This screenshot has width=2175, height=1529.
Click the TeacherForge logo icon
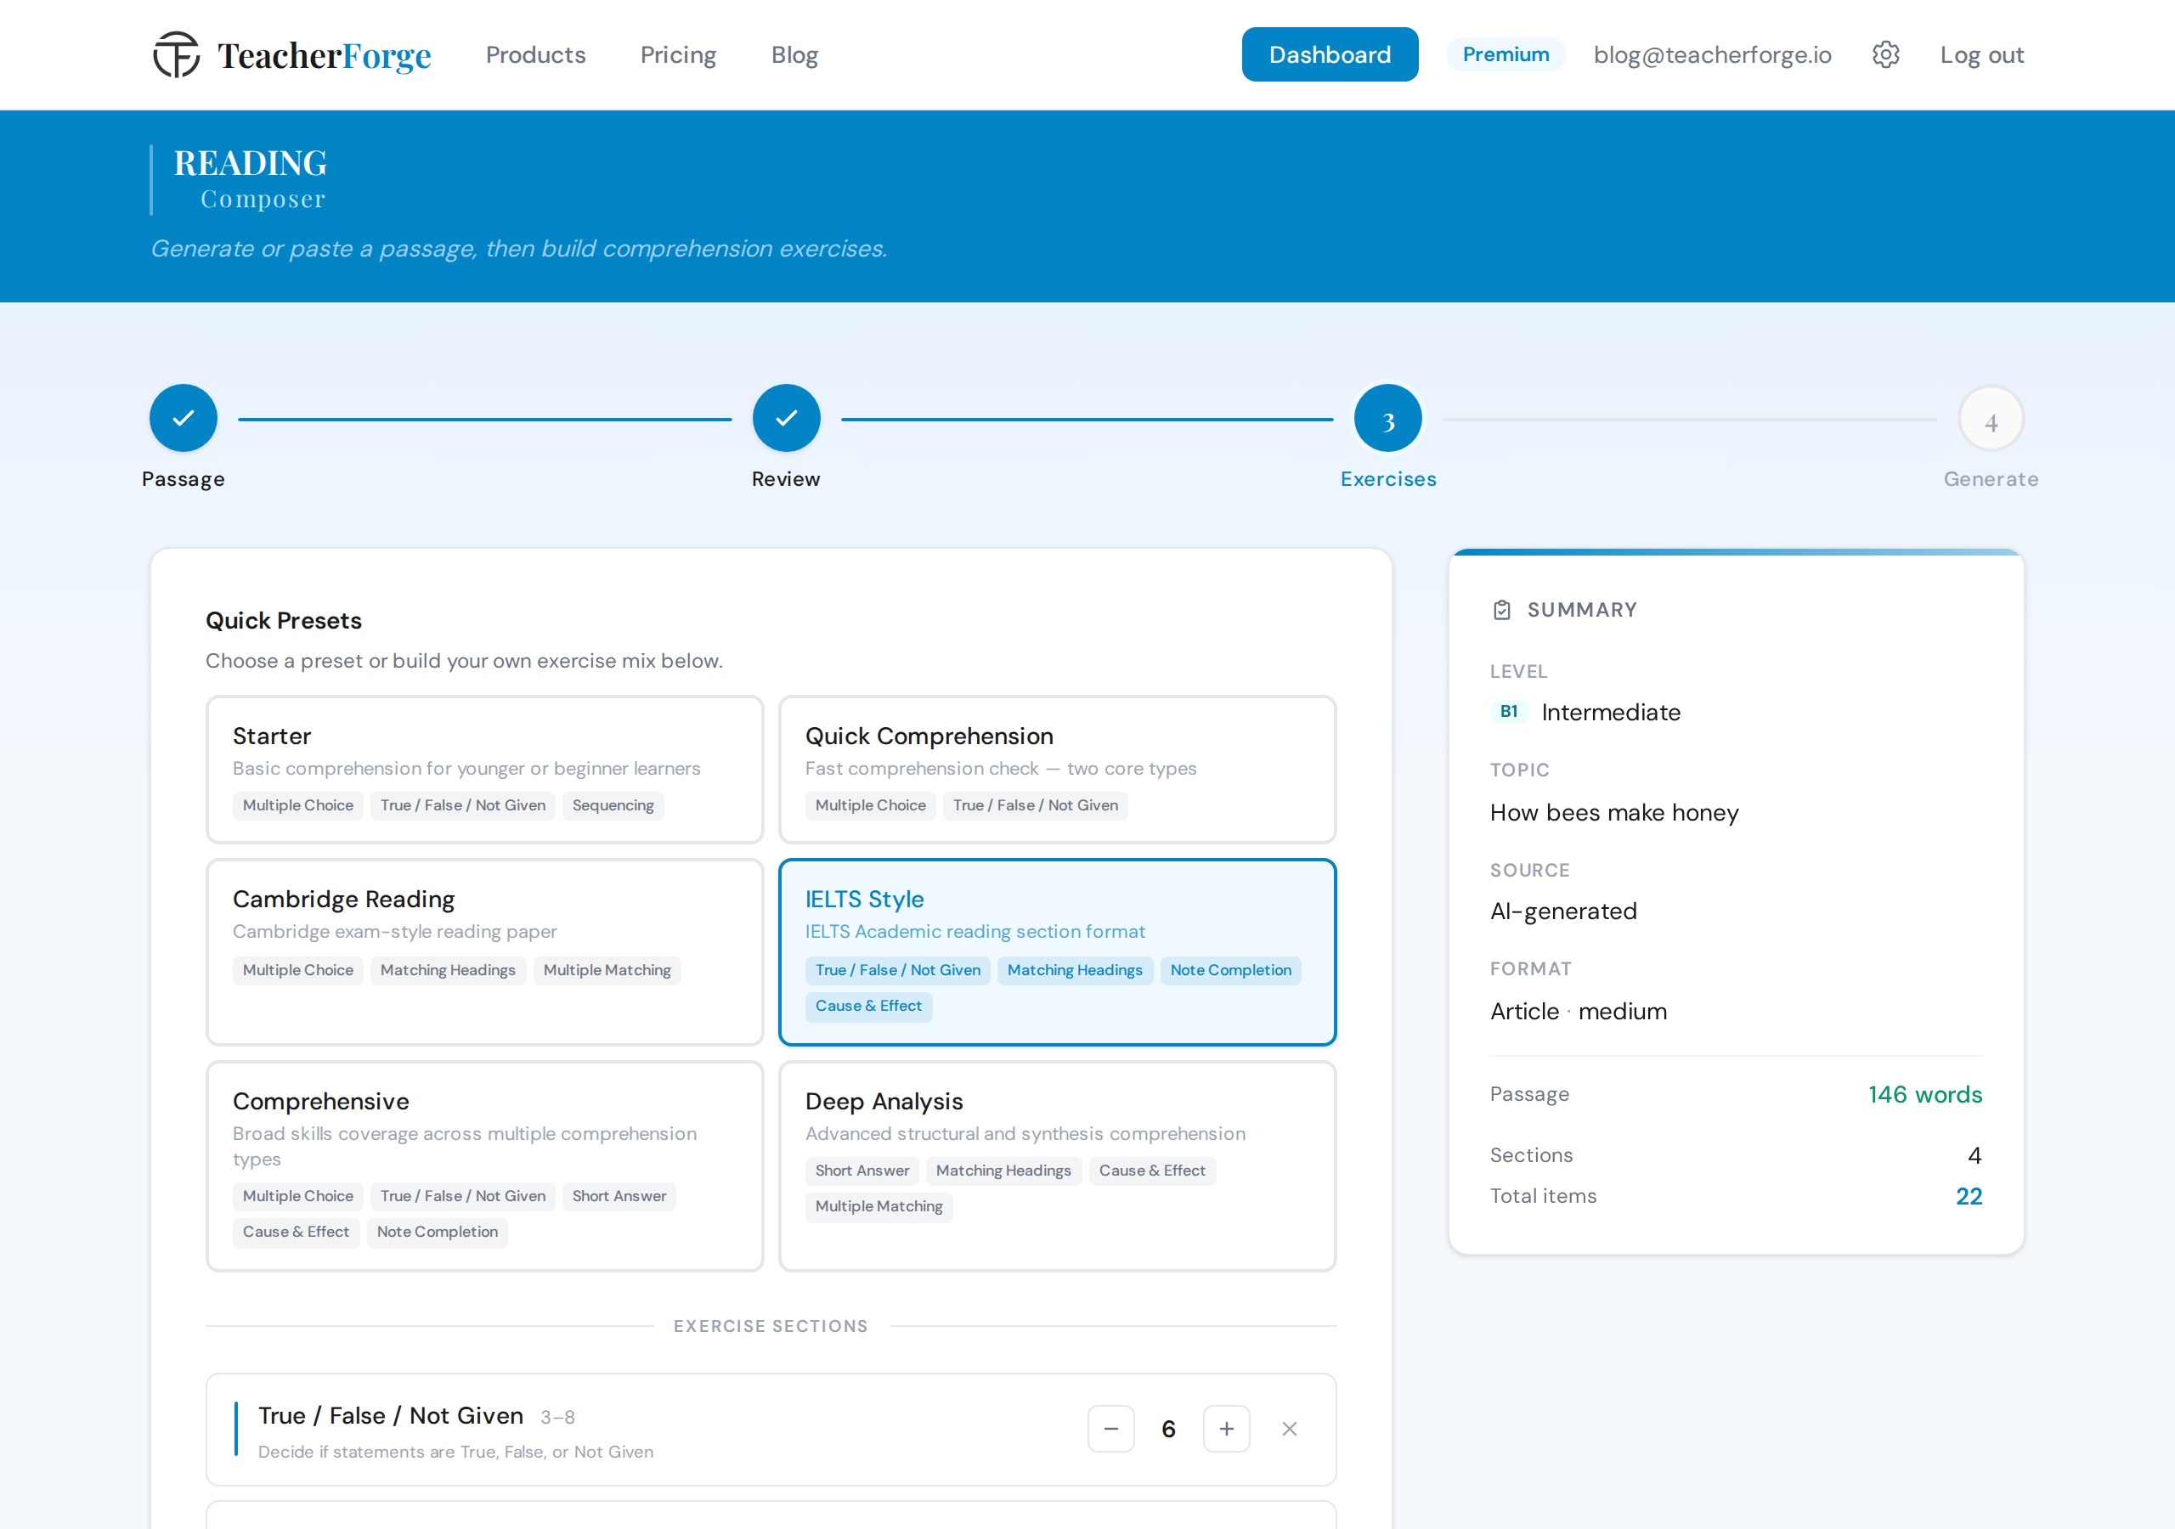click(x=176, y=55)
